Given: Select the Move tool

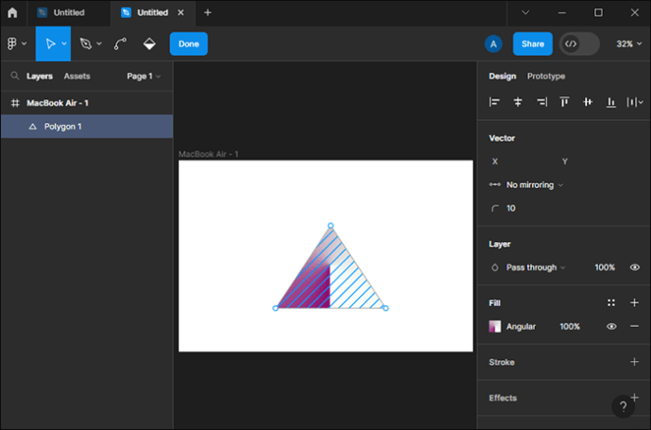Looking at the screenshot, I should (x=50, y=43).
